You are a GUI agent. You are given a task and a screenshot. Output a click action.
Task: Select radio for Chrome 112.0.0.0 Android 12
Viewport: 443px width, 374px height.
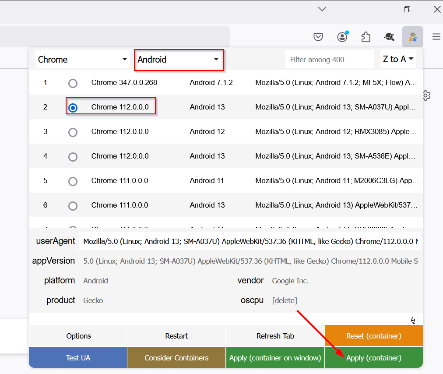[73, 132]
